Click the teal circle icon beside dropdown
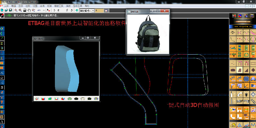This screenshot has width=256, height=128. click(77, 10)
